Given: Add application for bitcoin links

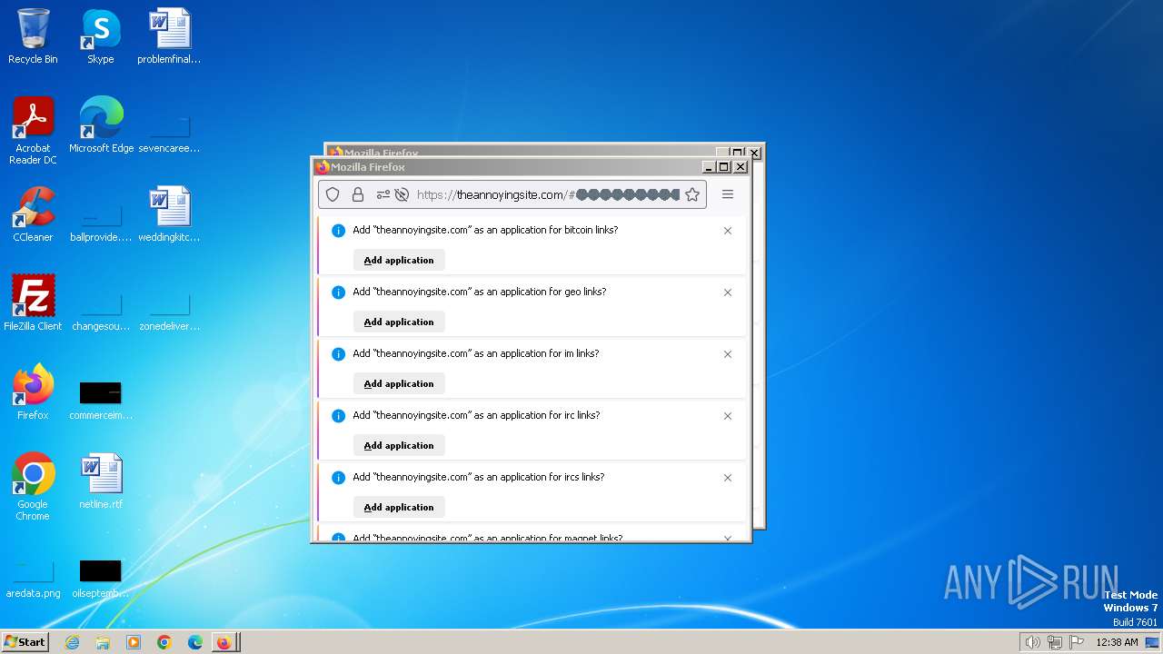Looking at the screenshot, I should (399, 260).
